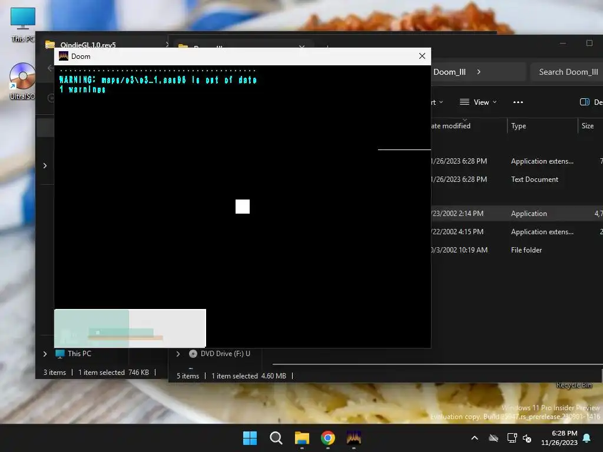Click Doom_III in the address breadcrumb

[449, 72]
